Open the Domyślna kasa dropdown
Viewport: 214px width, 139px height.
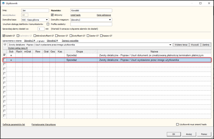[x=47, y=20]
